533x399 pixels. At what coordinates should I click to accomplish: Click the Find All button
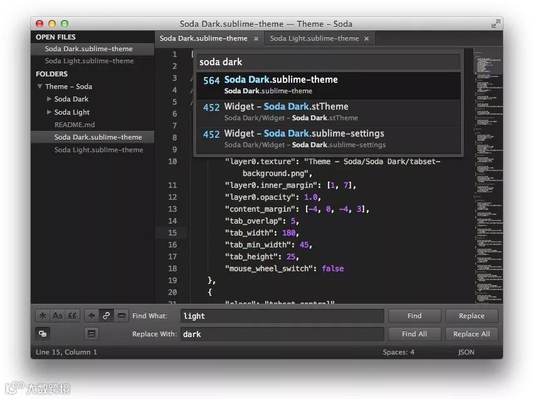(x=414, y=334)
